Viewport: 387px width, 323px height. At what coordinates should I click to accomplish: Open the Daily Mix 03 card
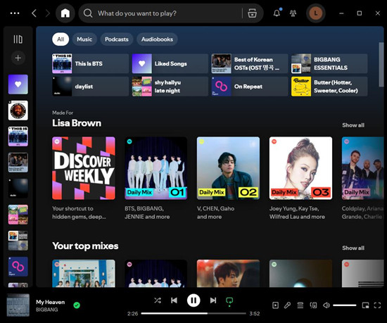click(x=300, y=178)
